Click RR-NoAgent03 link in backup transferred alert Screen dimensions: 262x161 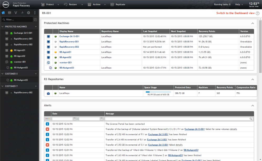coord(191,150)
